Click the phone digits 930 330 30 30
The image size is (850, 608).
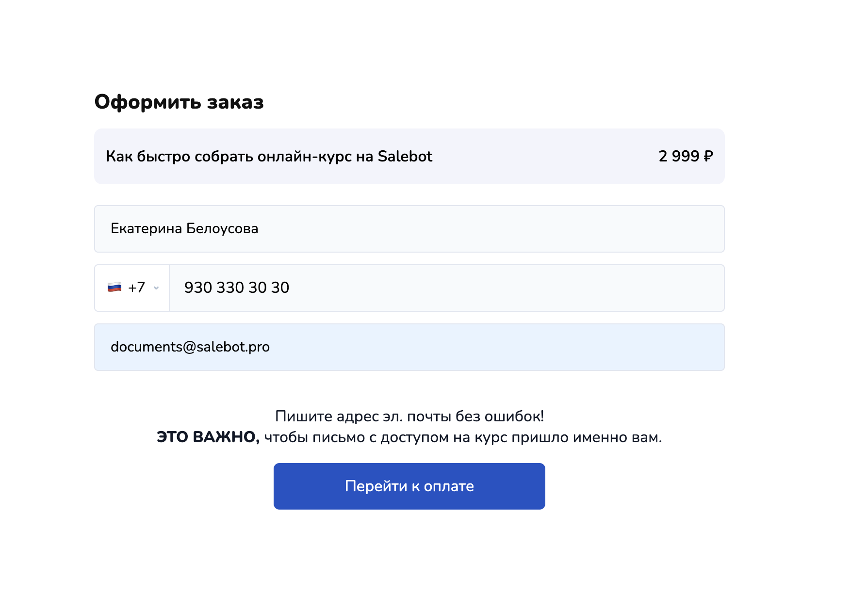point(237,288)
